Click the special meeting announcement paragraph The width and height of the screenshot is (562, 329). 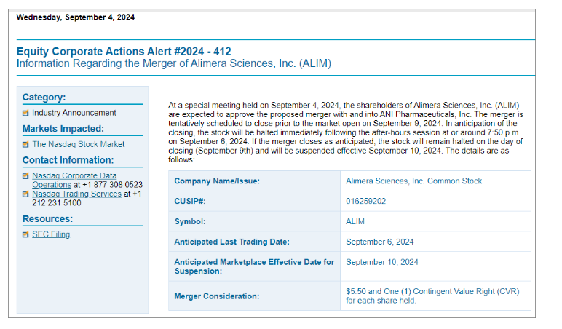pos(346,132)
